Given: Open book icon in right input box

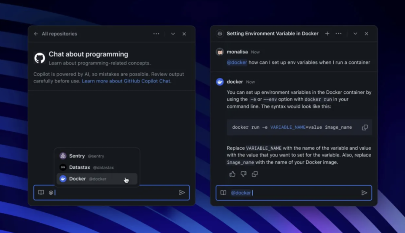Looking at the screenshot, I should (224, 193).
